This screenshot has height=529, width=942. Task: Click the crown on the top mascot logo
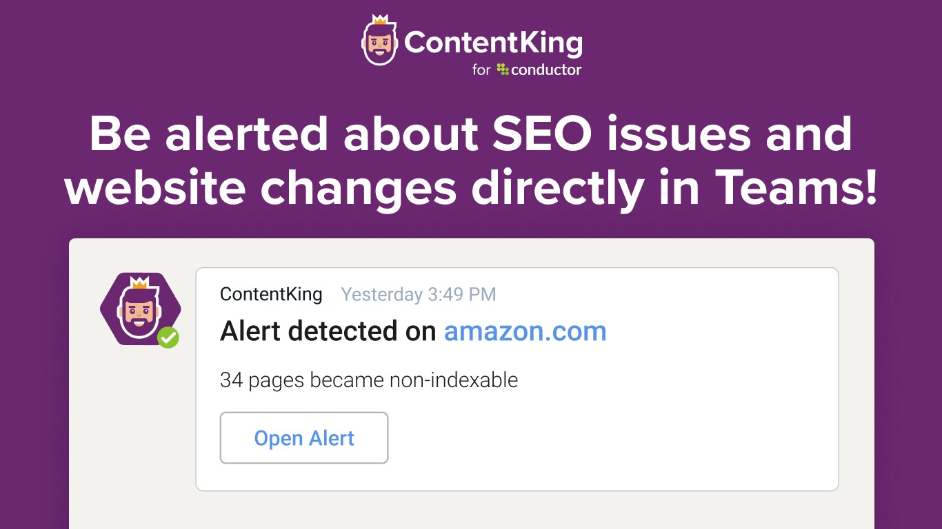[381, 20]
